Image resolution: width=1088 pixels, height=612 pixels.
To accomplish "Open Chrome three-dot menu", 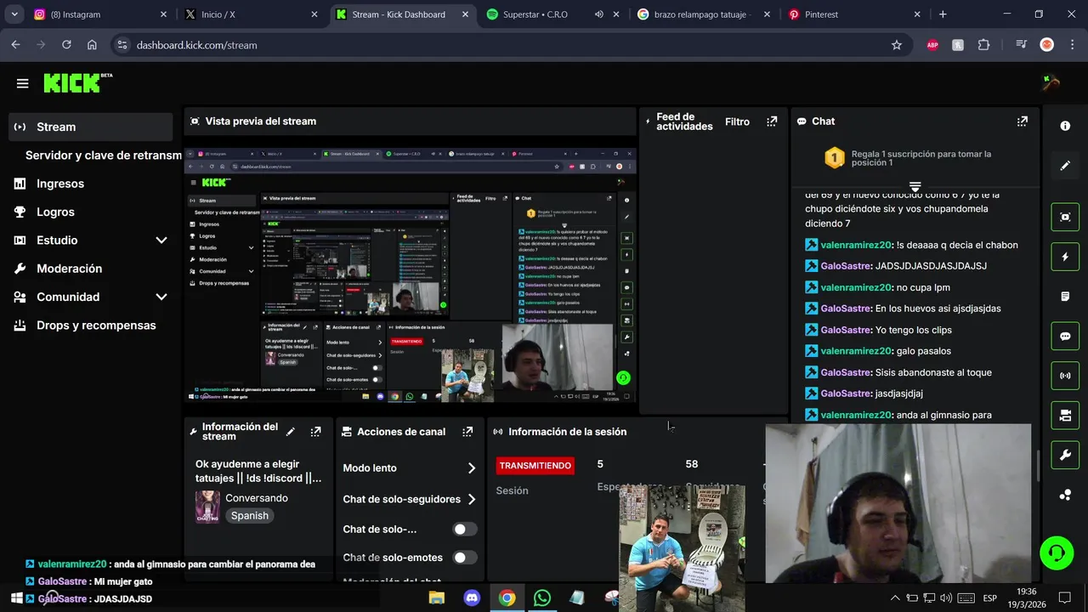I will pos(1071,45).
